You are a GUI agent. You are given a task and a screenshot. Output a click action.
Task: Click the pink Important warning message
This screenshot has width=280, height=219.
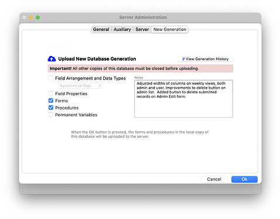pos(141,68)
